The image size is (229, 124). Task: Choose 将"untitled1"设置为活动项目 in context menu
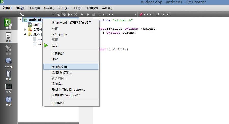(x=71, y=23)
